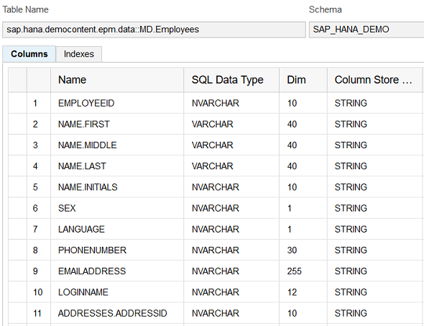Click the Schema field SAP_HANA_DEMO
The width and height of the screenshot is (424, 326).
coord(367,30)
